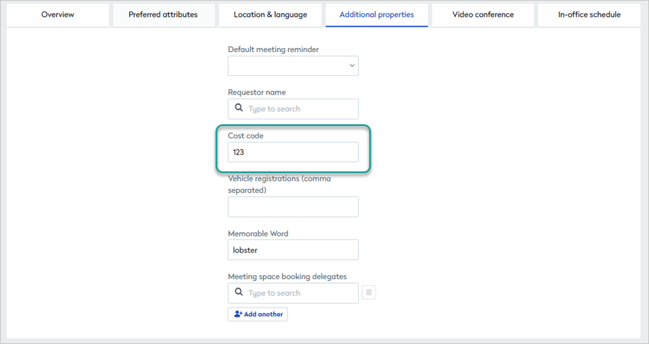Viewport: 649px width, 344px height.
Task: Click the Default meeting reminder label
Action: [x=273, y=49]
